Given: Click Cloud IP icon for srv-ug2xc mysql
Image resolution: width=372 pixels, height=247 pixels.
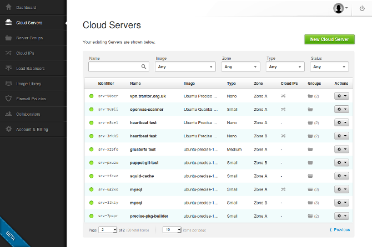Looking at the screenshot, I should [283, 189].
